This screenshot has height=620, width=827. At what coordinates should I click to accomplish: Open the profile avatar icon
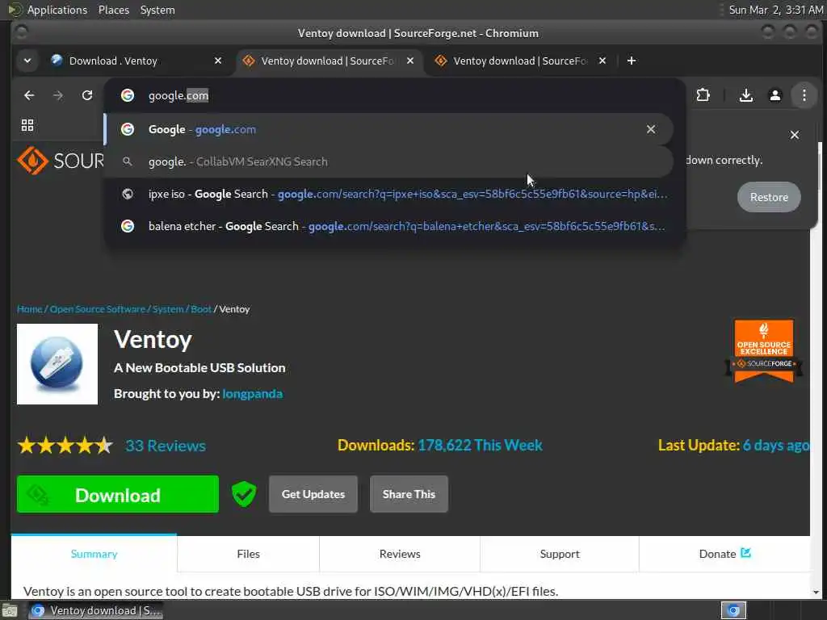pos(775,95)
